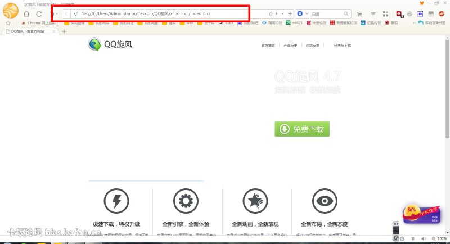The image size is (450, 244).
Task: Bookmark this page with address-bar star
Action: click(271, 13)
